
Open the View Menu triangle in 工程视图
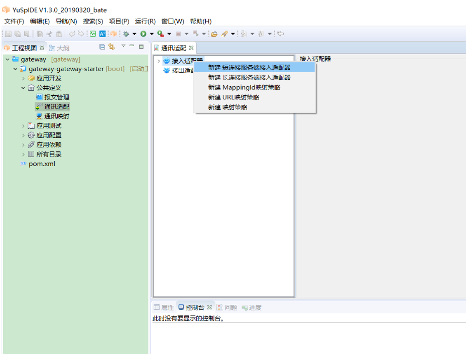point(123,47)
